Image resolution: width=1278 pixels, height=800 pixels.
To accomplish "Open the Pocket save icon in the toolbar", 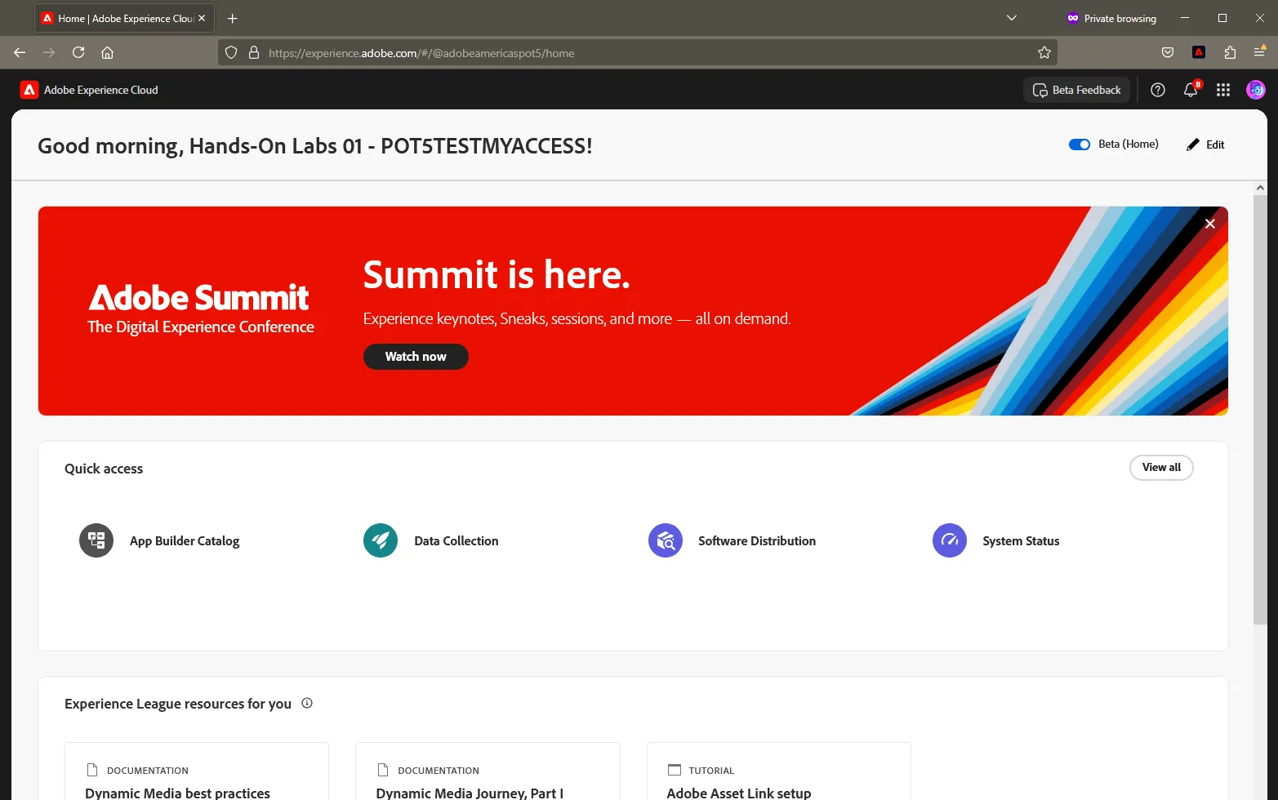I will (1168, 52).
